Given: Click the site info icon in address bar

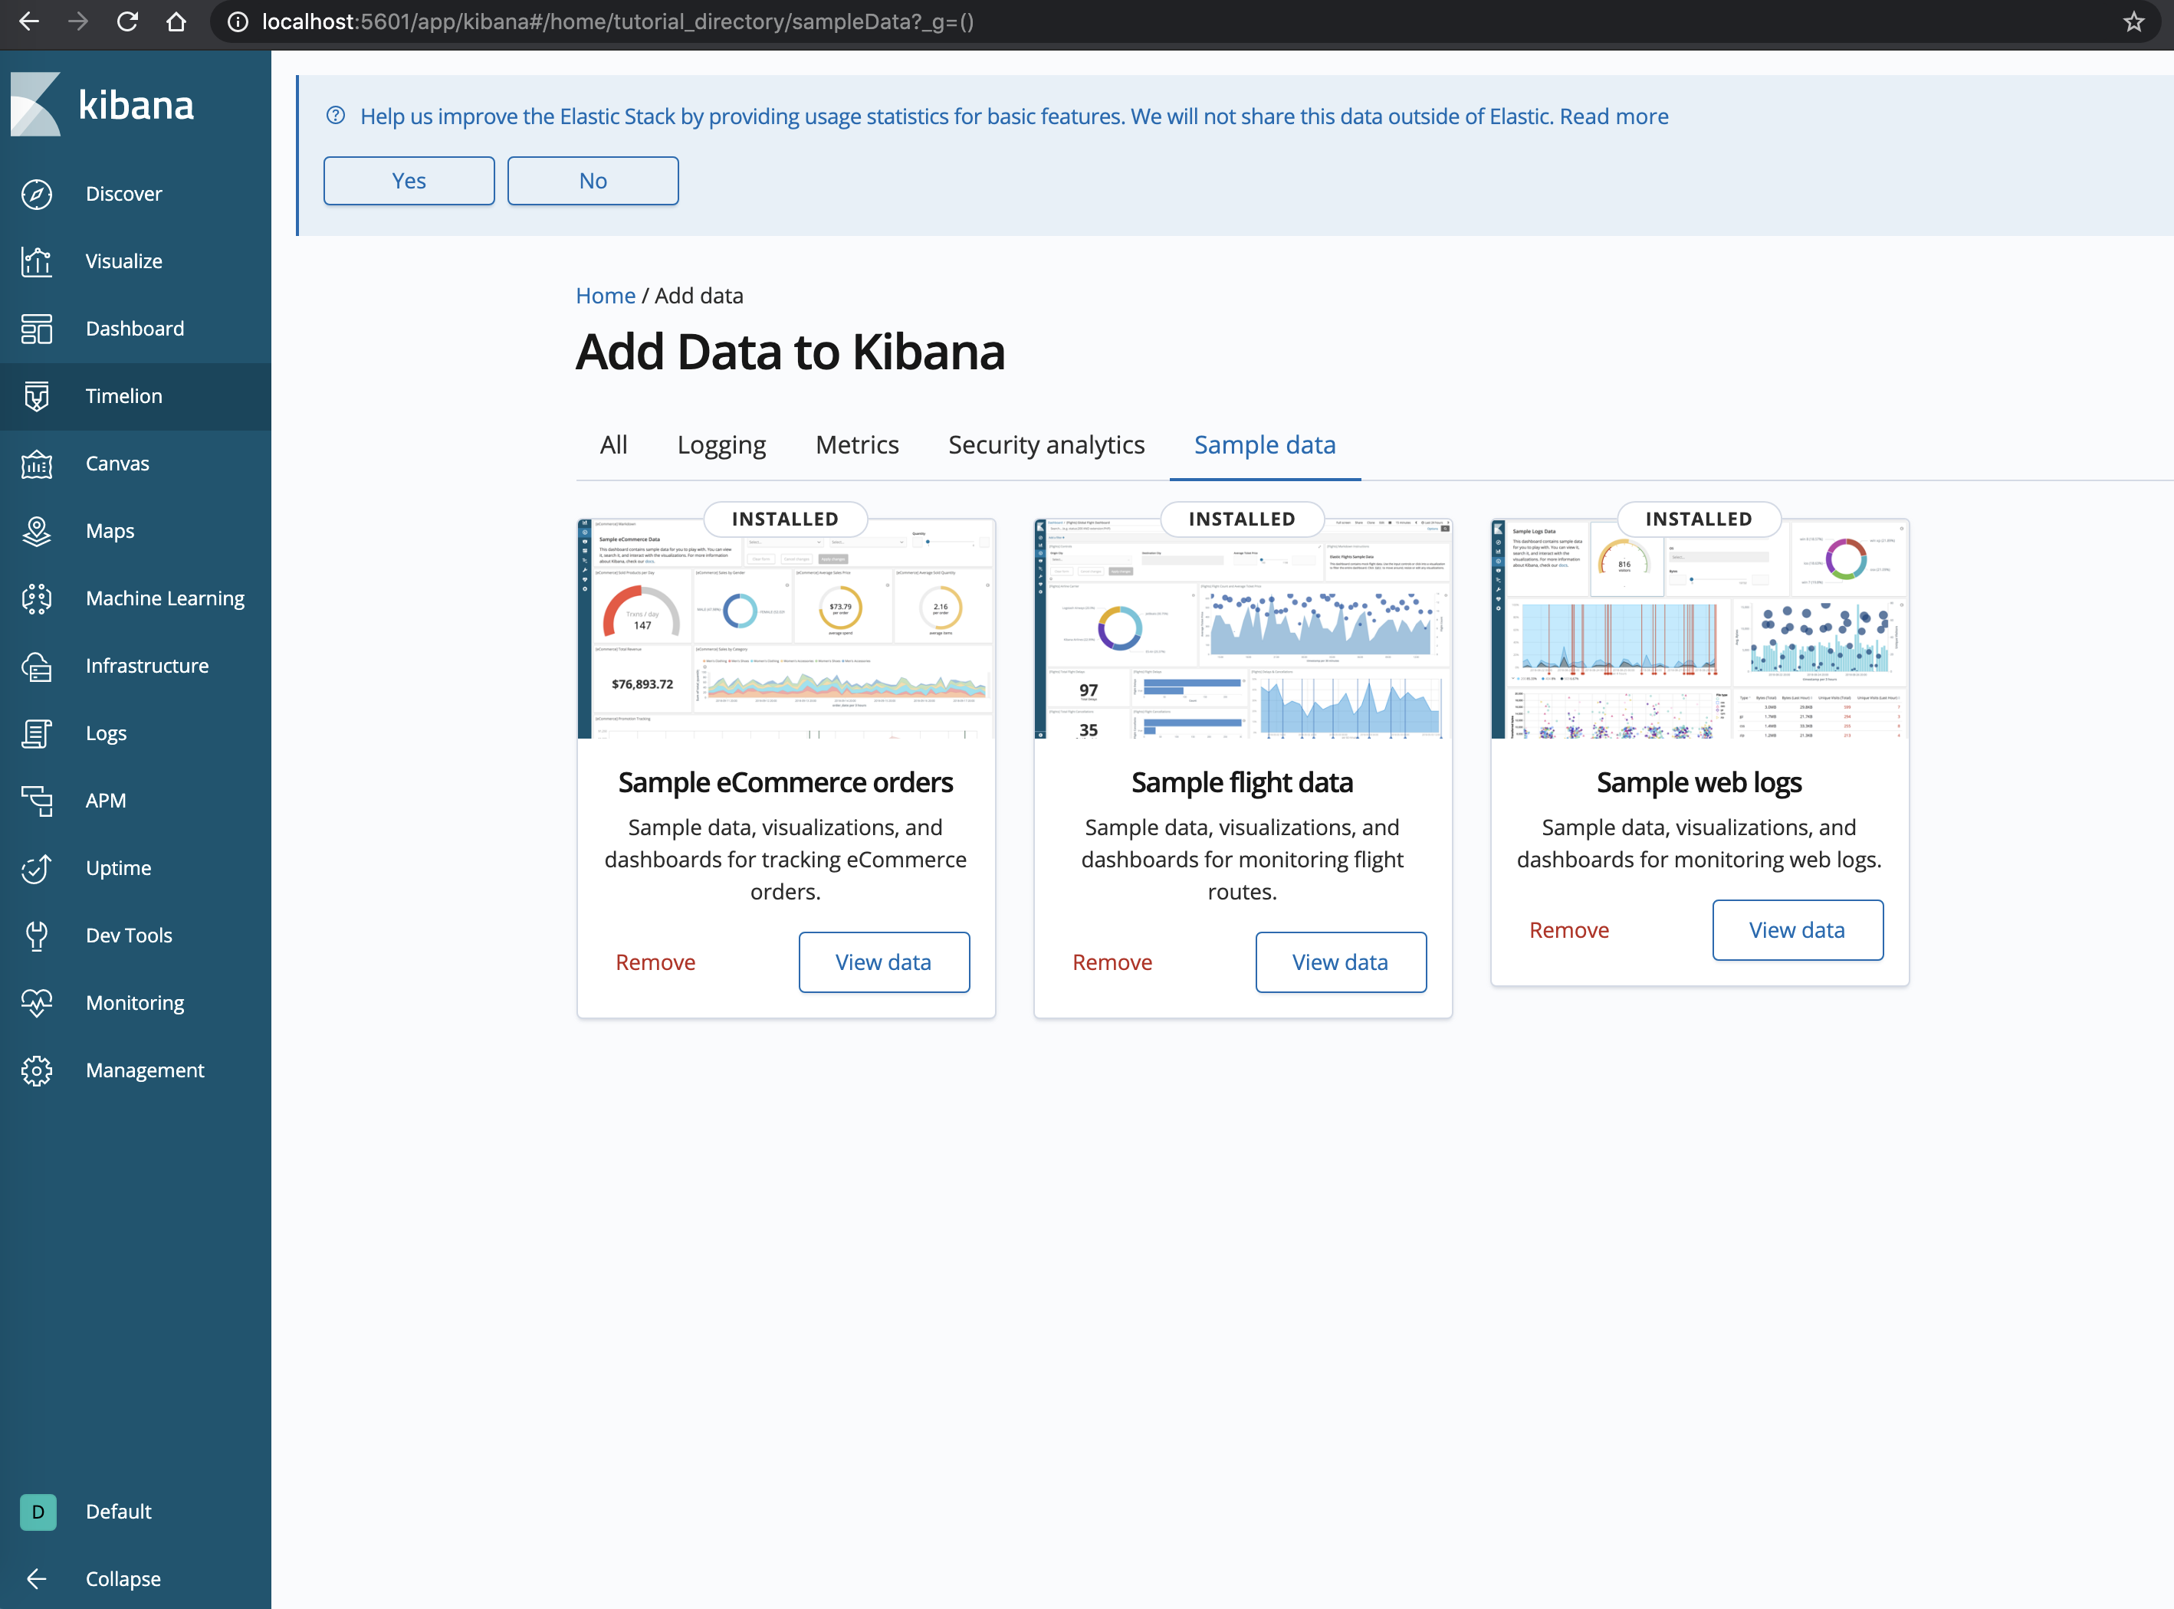Looking at the screenshot, I should (x=238, y=21).
